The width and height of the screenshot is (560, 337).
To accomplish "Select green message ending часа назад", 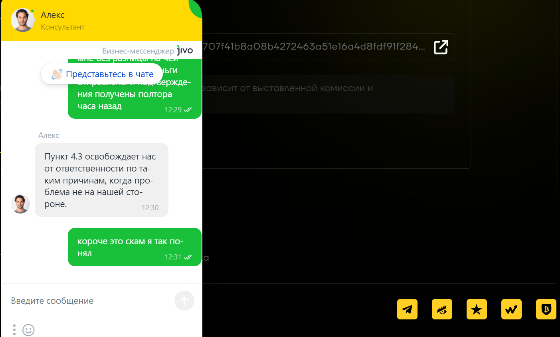I will point(135,88).
